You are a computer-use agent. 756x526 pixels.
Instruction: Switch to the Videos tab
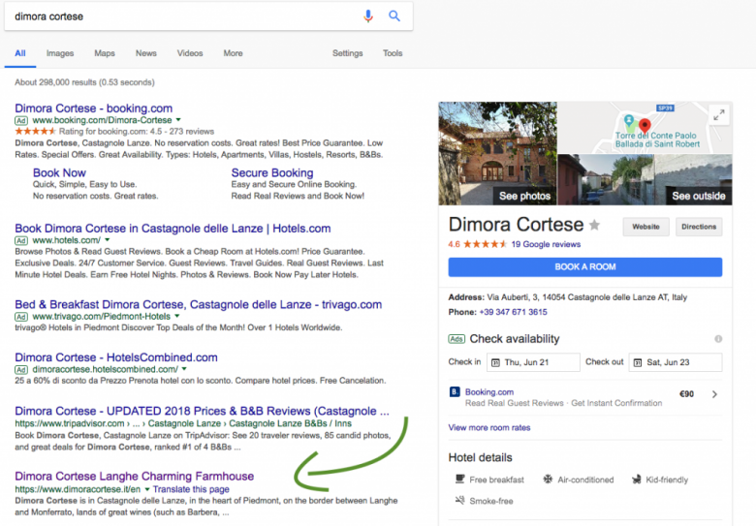(x=190, y=53)
